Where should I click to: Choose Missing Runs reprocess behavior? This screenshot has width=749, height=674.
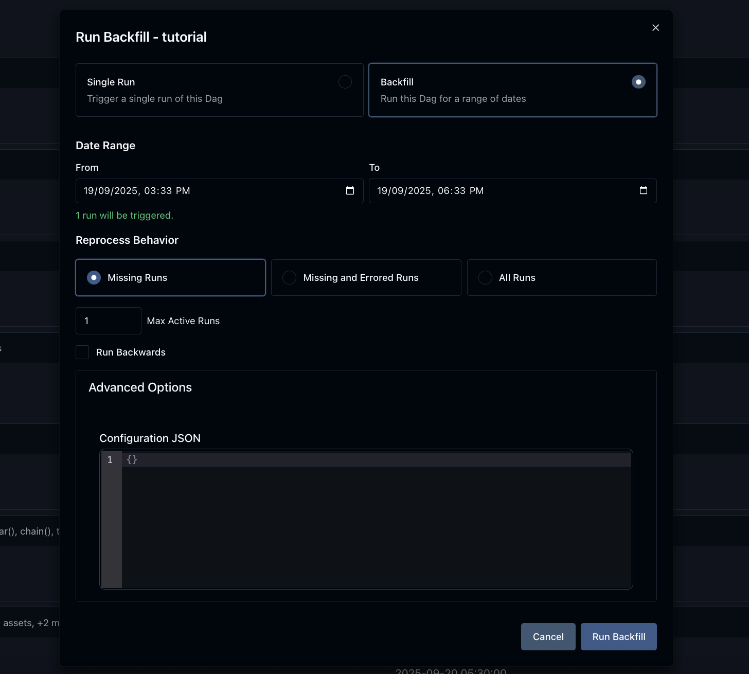[94, 277]
